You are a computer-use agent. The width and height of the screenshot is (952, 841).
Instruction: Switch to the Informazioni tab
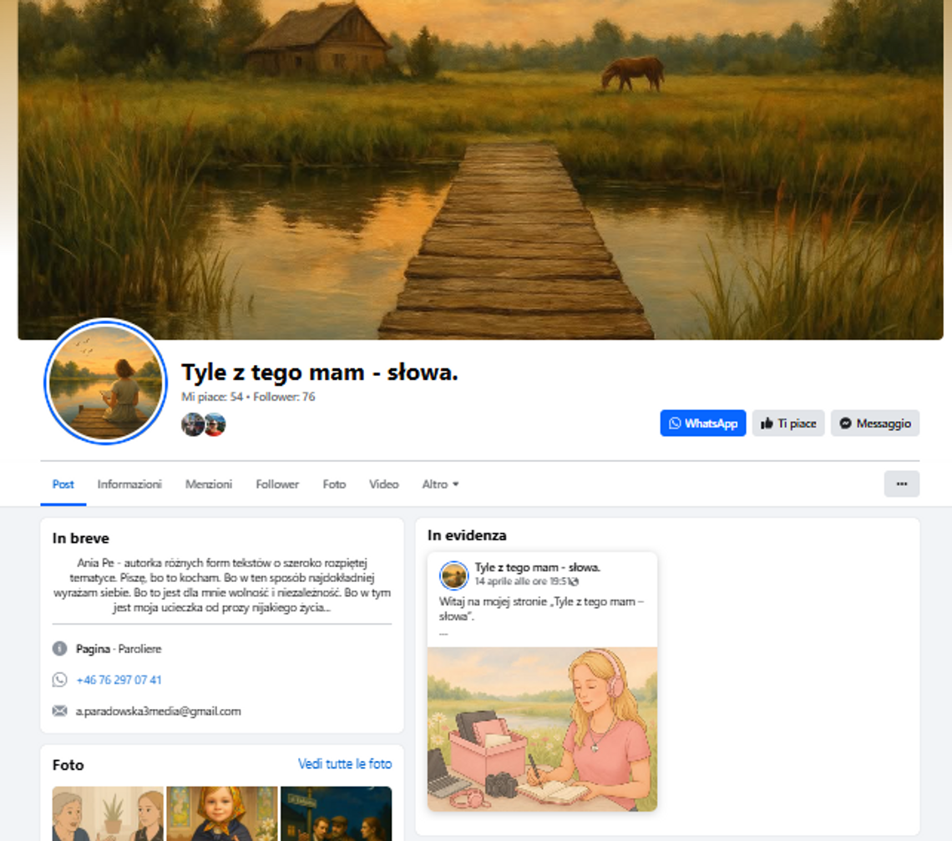(x=129, y=484)
